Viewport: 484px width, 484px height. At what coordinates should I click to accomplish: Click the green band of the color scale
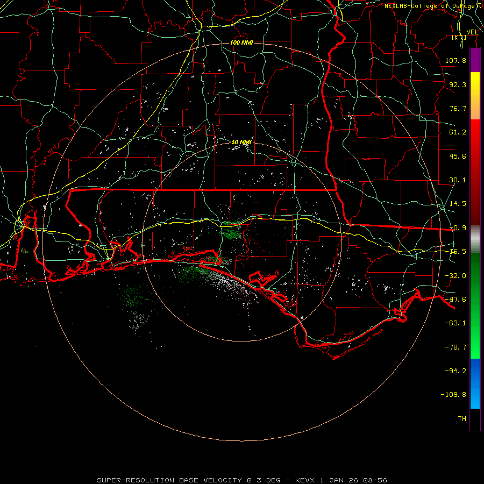pyautogui.click(x=475, y=305)
